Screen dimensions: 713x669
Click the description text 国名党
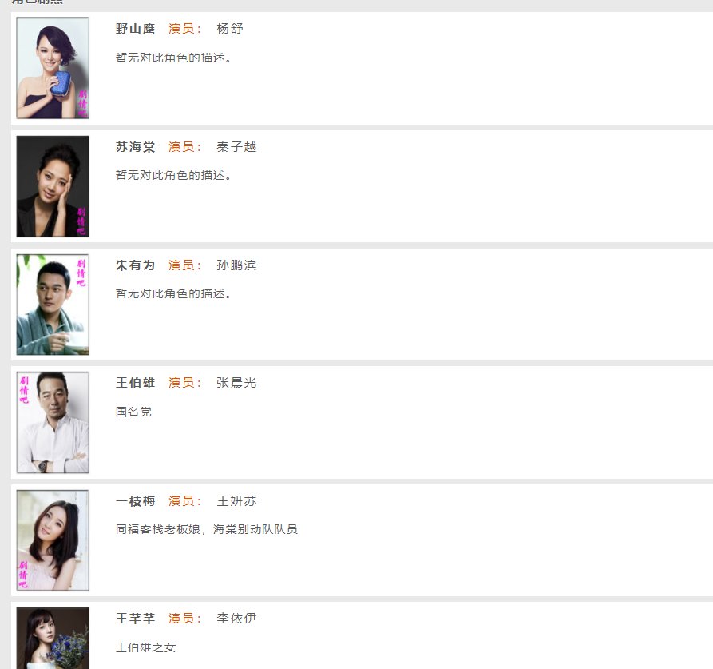click(133, 412)
